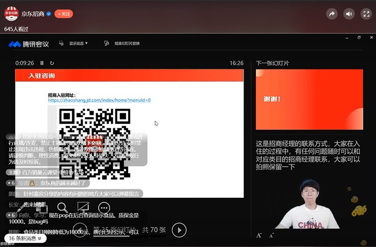The width and height of the screenshot is (376, 247).
Task: Open more slideshow options (…)
Action: [104, 208]
